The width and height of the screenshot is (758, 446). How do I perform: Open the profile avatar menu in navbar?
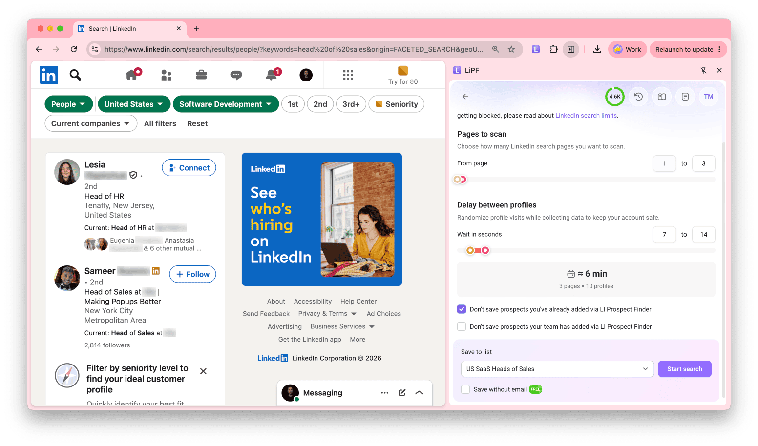pos(306,75)
